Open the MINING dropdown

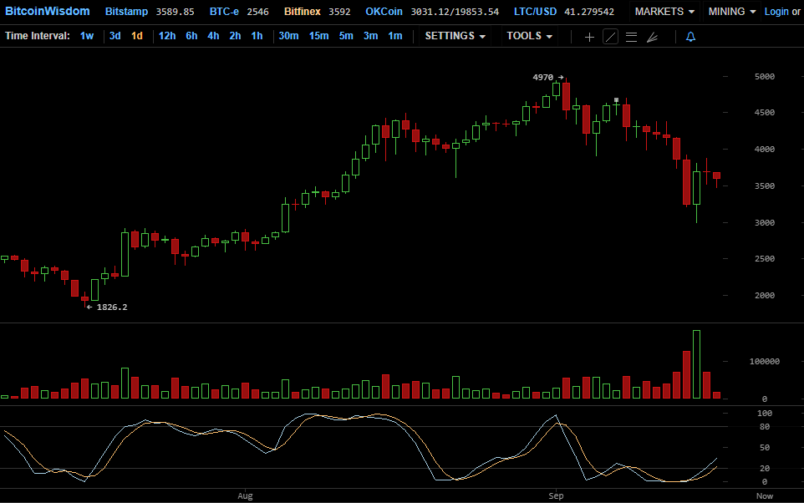(x=732, y=12)
